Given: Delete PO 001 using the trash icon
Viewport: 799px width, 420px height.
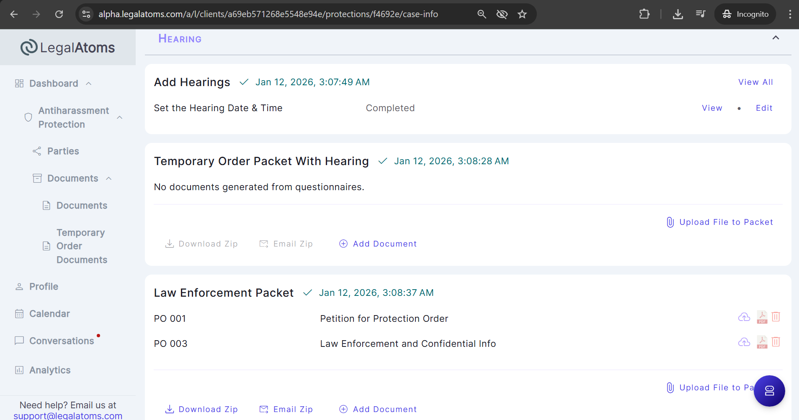Looking at the screenshot, I should [776, 317].
